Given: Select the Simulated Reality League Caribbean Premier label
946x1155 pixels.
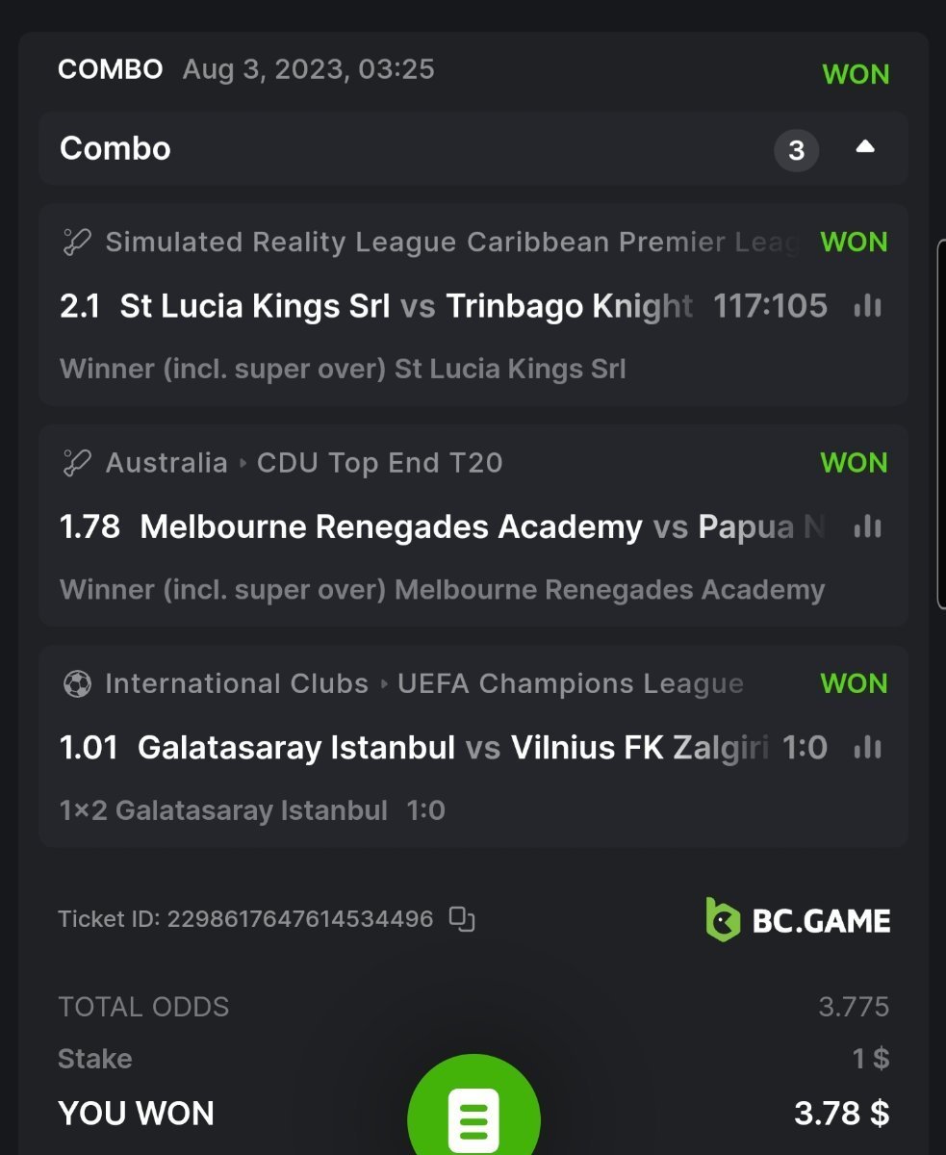Looking at the screenshot, I should tap(452, 243).
